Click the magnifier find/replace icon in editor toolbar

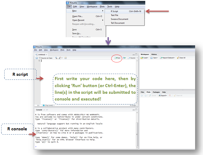point(56,58)
